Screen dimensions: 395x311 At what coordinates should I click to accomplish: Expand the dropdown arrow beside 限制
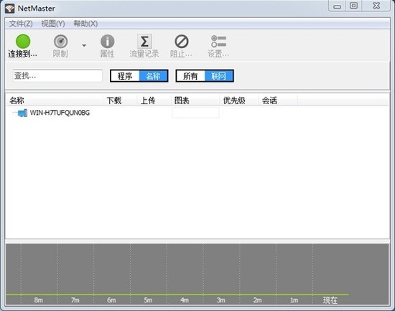click(x=84, y=45)
